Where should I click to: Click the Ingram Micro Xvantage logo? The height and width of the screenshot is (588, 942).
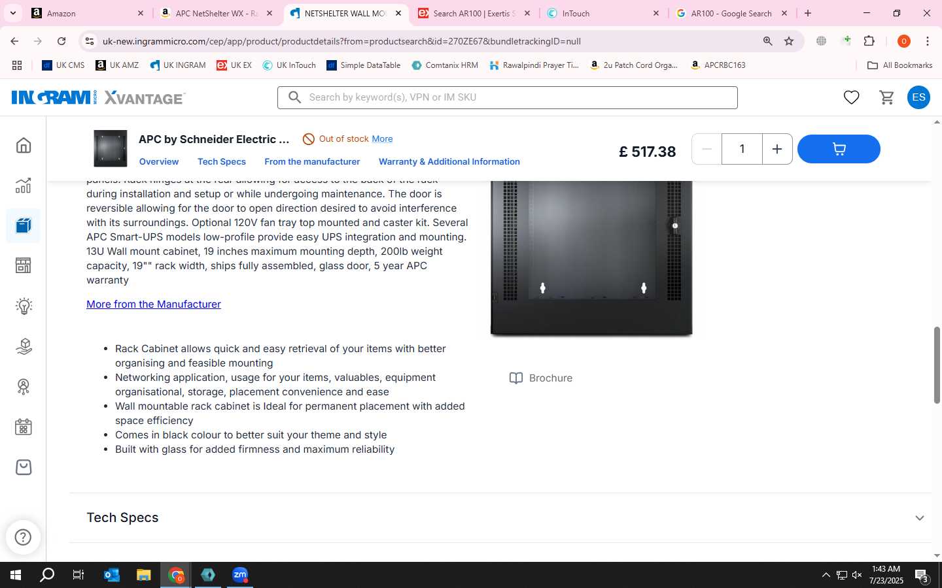point(98,97)
